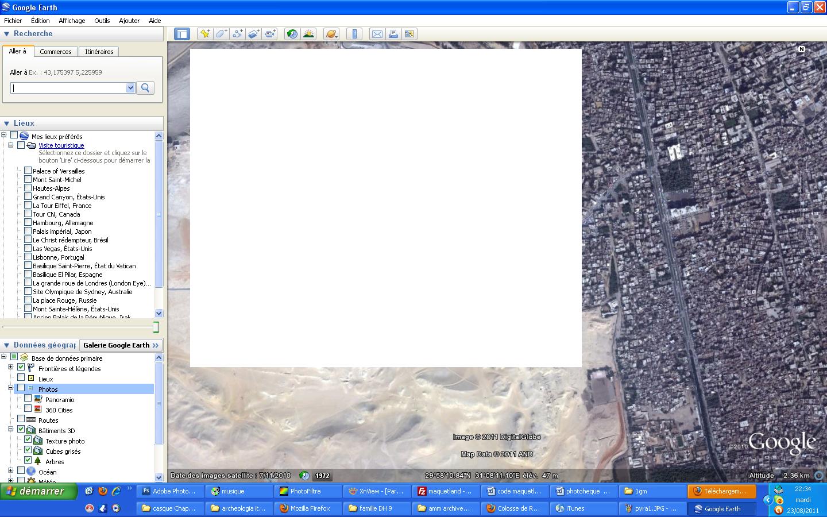Open the Téléchargements taskbar window

(721, 491)
